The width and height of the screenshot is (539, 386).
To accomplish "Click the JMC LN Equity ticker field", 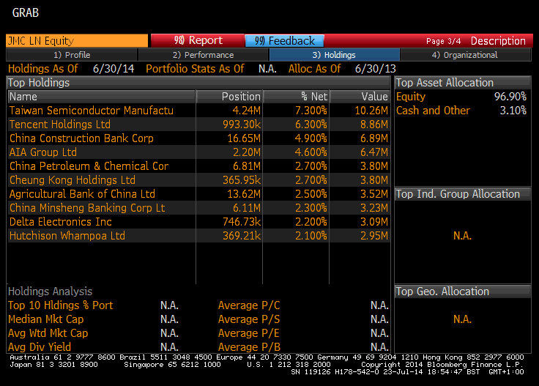I will coord(77,40).
